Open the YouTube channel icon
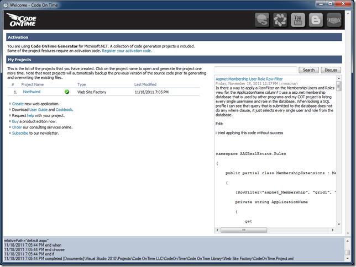This screenshot has height=267, width=356. click(298, 20)
